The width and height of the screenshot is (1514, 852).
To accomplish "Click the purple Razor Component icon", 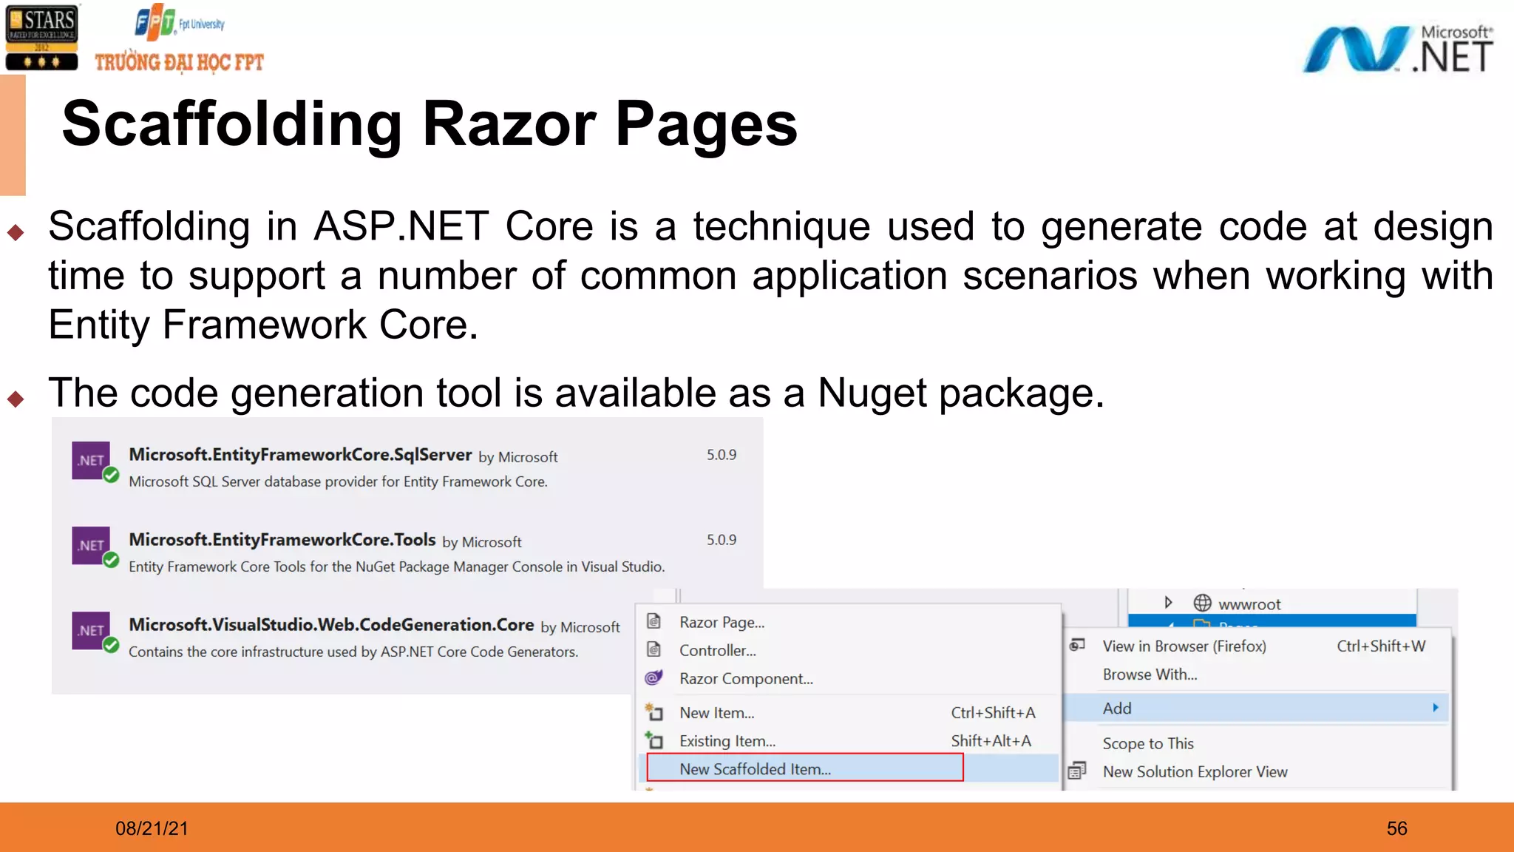I will [x=654, y=677].
